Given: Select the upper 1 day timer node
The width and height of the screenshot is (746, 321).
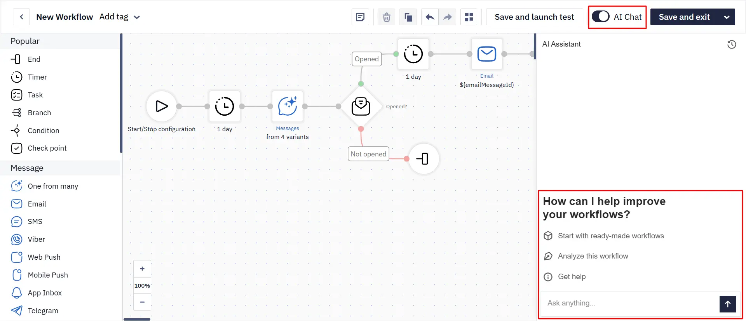Looking at the screenshot, I should click(413, 54).
